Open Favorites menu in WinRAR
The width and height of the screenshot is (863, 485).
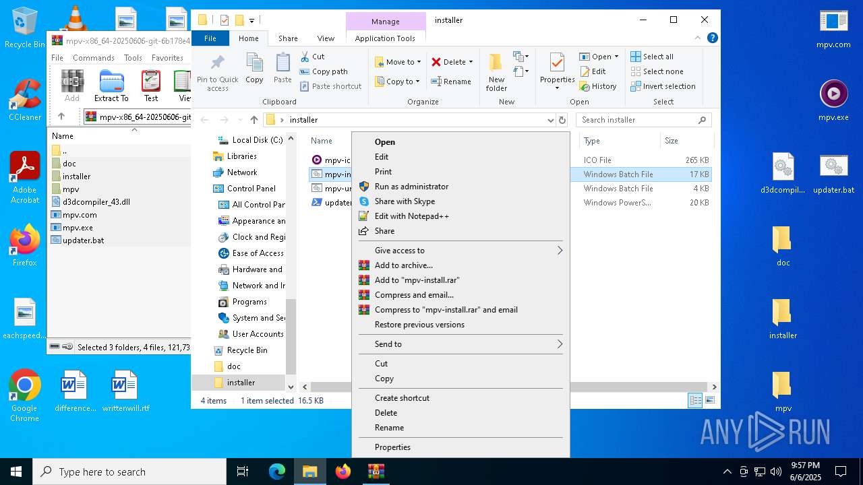tap(167, 58)
